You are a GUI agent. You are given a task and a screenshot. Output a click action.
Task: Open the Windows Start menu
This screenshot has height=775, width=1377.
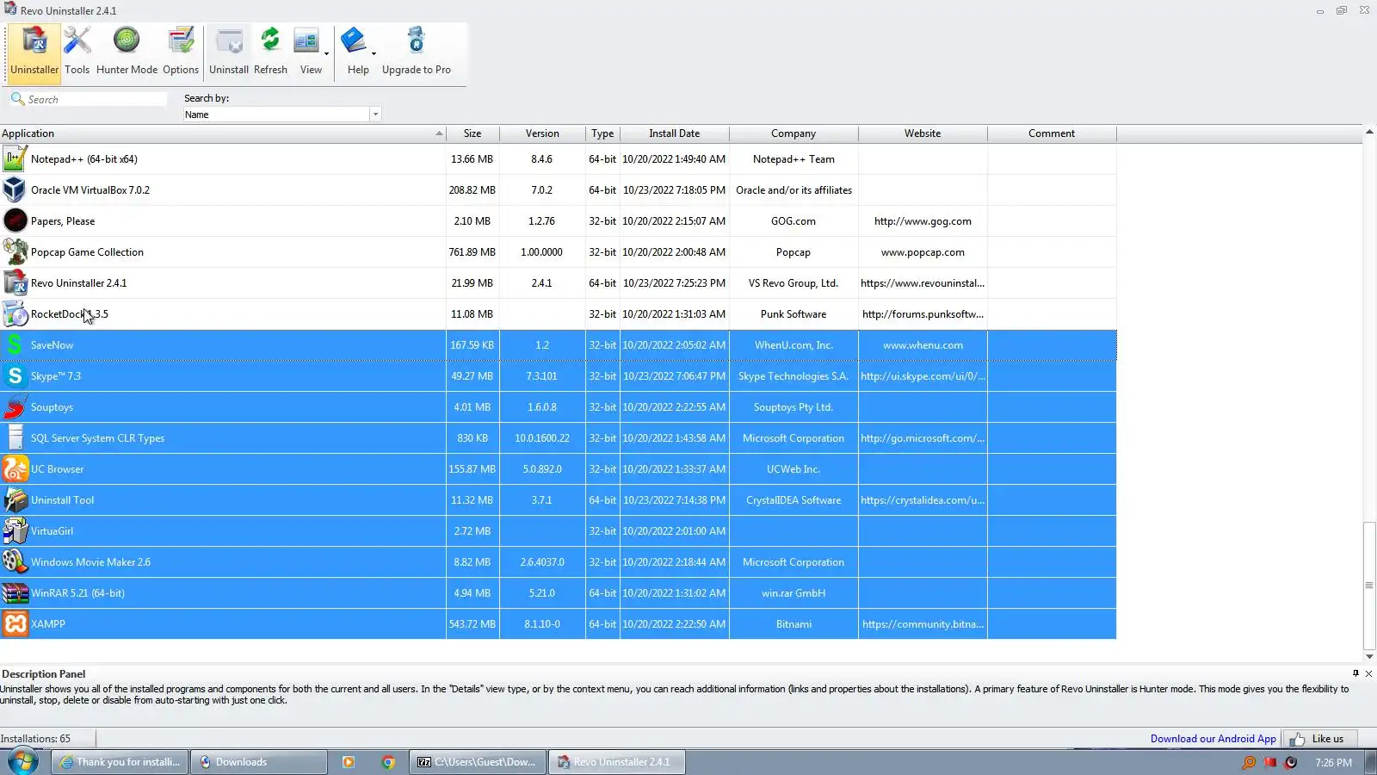click(x=23, y=762)
